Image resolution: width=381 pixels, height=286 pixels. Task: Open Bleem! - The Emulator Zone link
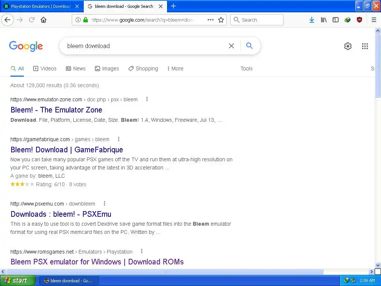pos(57,110)
